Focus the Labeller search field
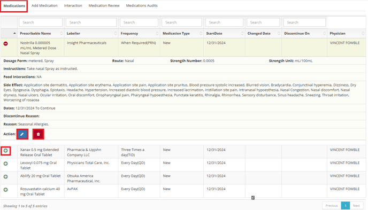The height and width of the screenshot is (210, 368). pos(91,22)
